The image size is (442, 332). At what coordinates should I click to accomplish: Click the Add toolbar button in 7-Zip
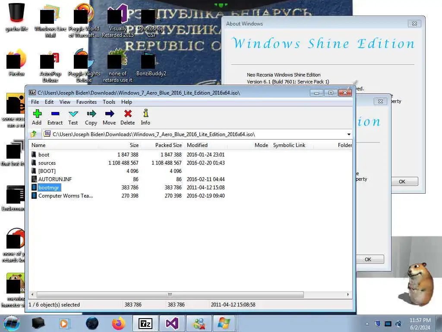pyautogui.click(x=37, y=117)
